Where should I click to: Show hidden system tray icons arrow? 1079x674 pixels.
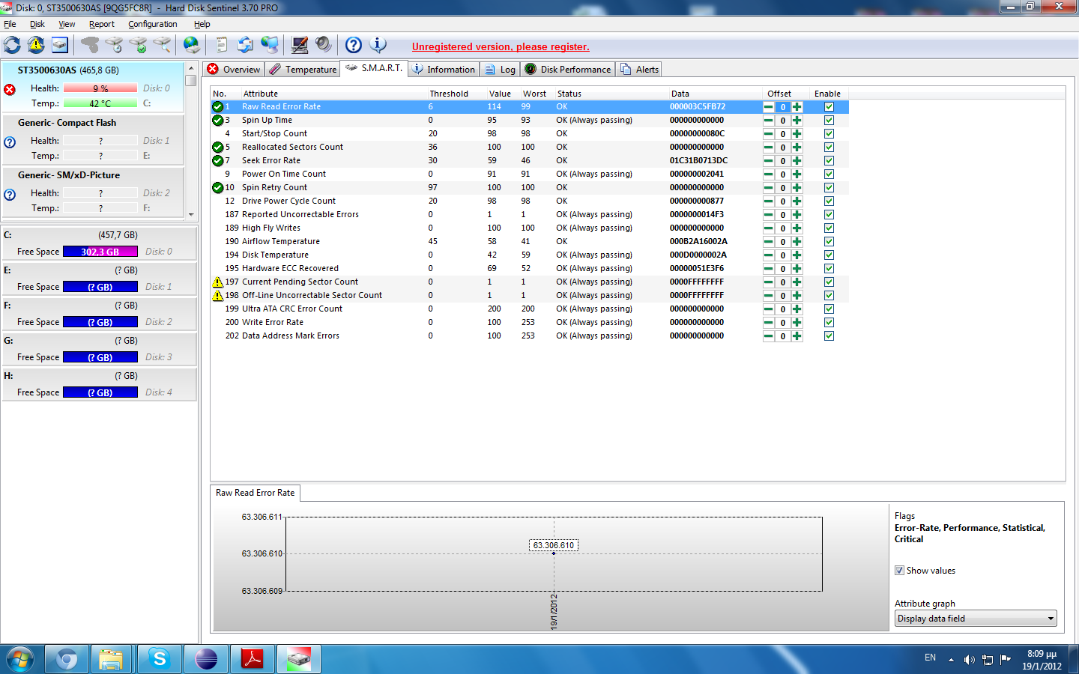[951, 660]
